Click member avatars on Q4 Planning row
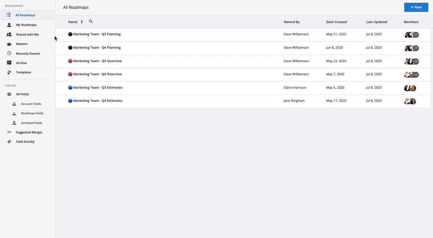This screenshot has width=433, height=238. pyautogui.click(x=411, y=48)
